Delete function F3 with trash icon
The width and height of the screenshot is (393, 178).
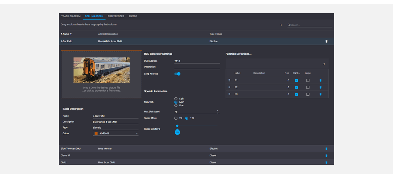tap(320, 94)
